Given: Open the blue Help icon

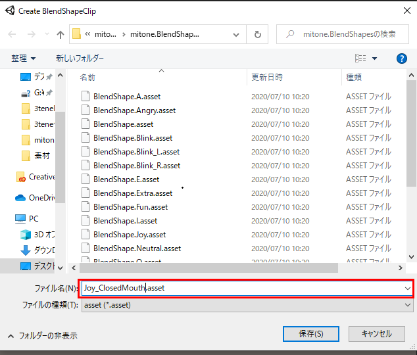Looking at the screenshot, I should [402, 59].
